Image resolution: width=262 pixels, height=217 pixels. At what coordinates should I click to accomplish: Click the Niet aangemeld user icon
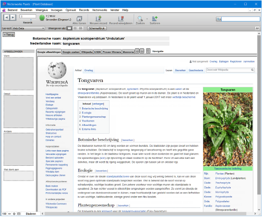click(x=190, y=62)
